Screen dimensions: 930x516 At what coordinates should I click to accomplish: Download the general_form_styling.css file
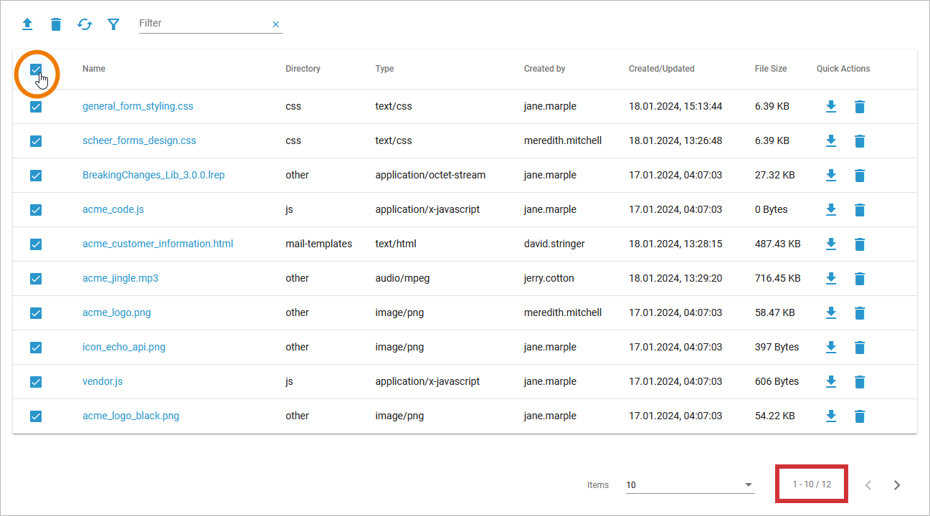pyautogui.click(x=831, y=106)
